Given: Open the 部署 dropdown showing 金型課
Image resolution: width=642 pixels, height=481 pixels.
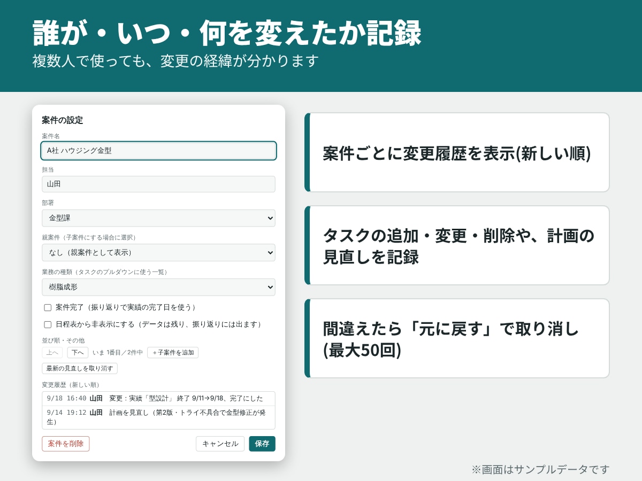Looking at the screenshot, I should coord(158,218).
